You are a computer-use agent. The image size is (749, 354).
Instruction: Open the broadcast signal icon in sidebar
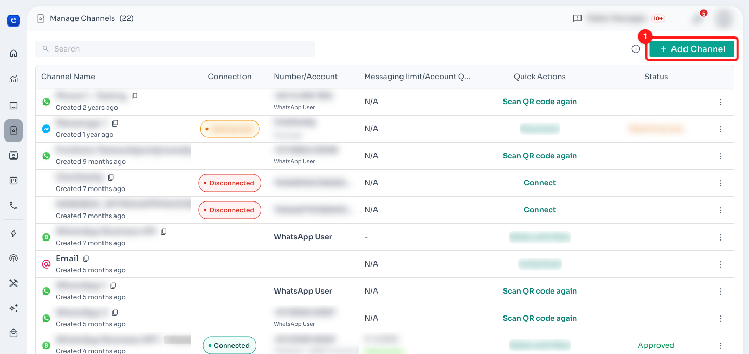point(14,258)
